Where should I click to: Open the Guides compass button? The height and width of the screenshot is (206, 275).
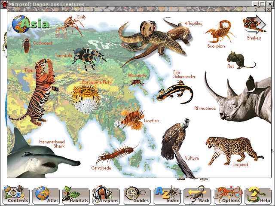pos(137,195)
